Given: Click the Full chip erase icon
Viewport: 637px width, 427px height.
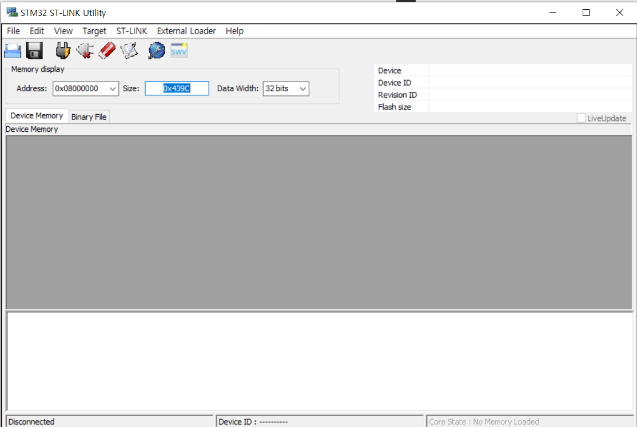Looking at the screenshot, I should click(x=108, y=51).
